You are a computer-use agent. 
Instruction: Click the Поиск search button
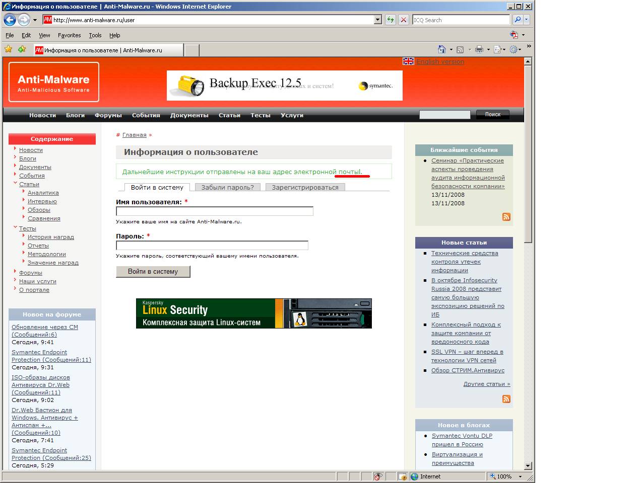tap(493, 114)
